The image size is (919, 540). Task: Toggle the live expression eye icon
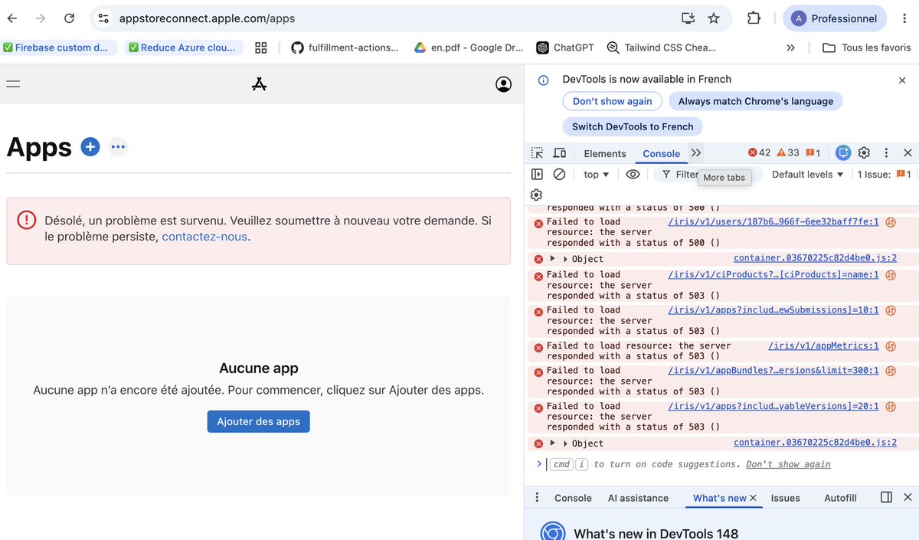[633, 175]
